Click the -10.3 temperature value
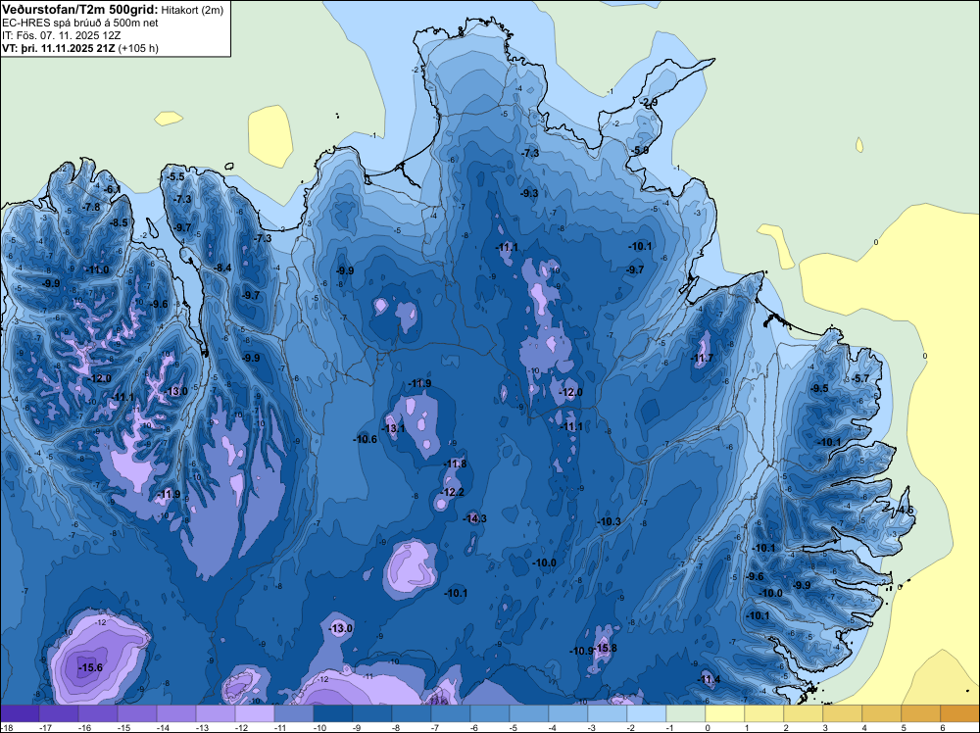The height and width of the screenshot is (733, 980). coord(609,521)
